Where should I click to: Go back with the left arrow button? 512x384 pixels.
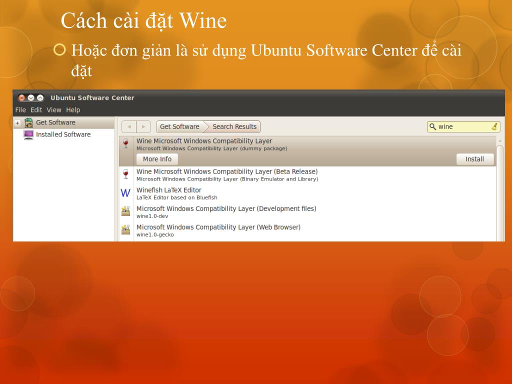(x=129, y=126)
